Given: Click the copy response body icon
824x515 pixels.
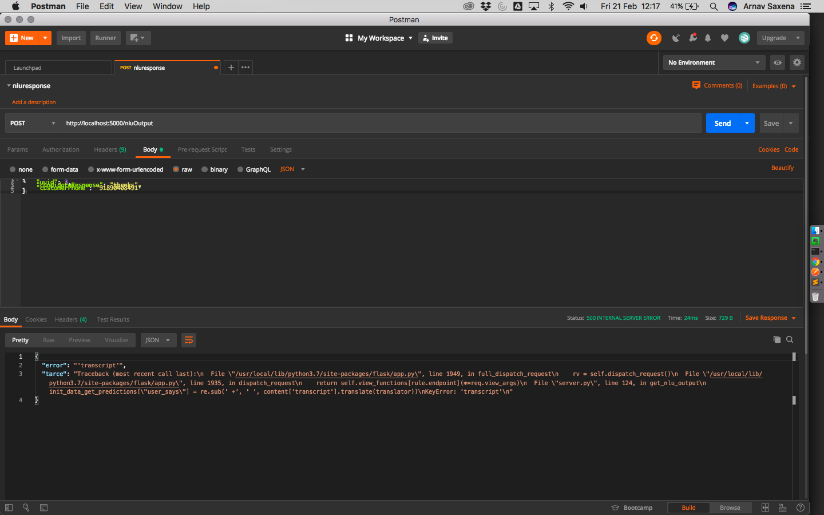Looking at the screenshot, I should click(777, 339).
